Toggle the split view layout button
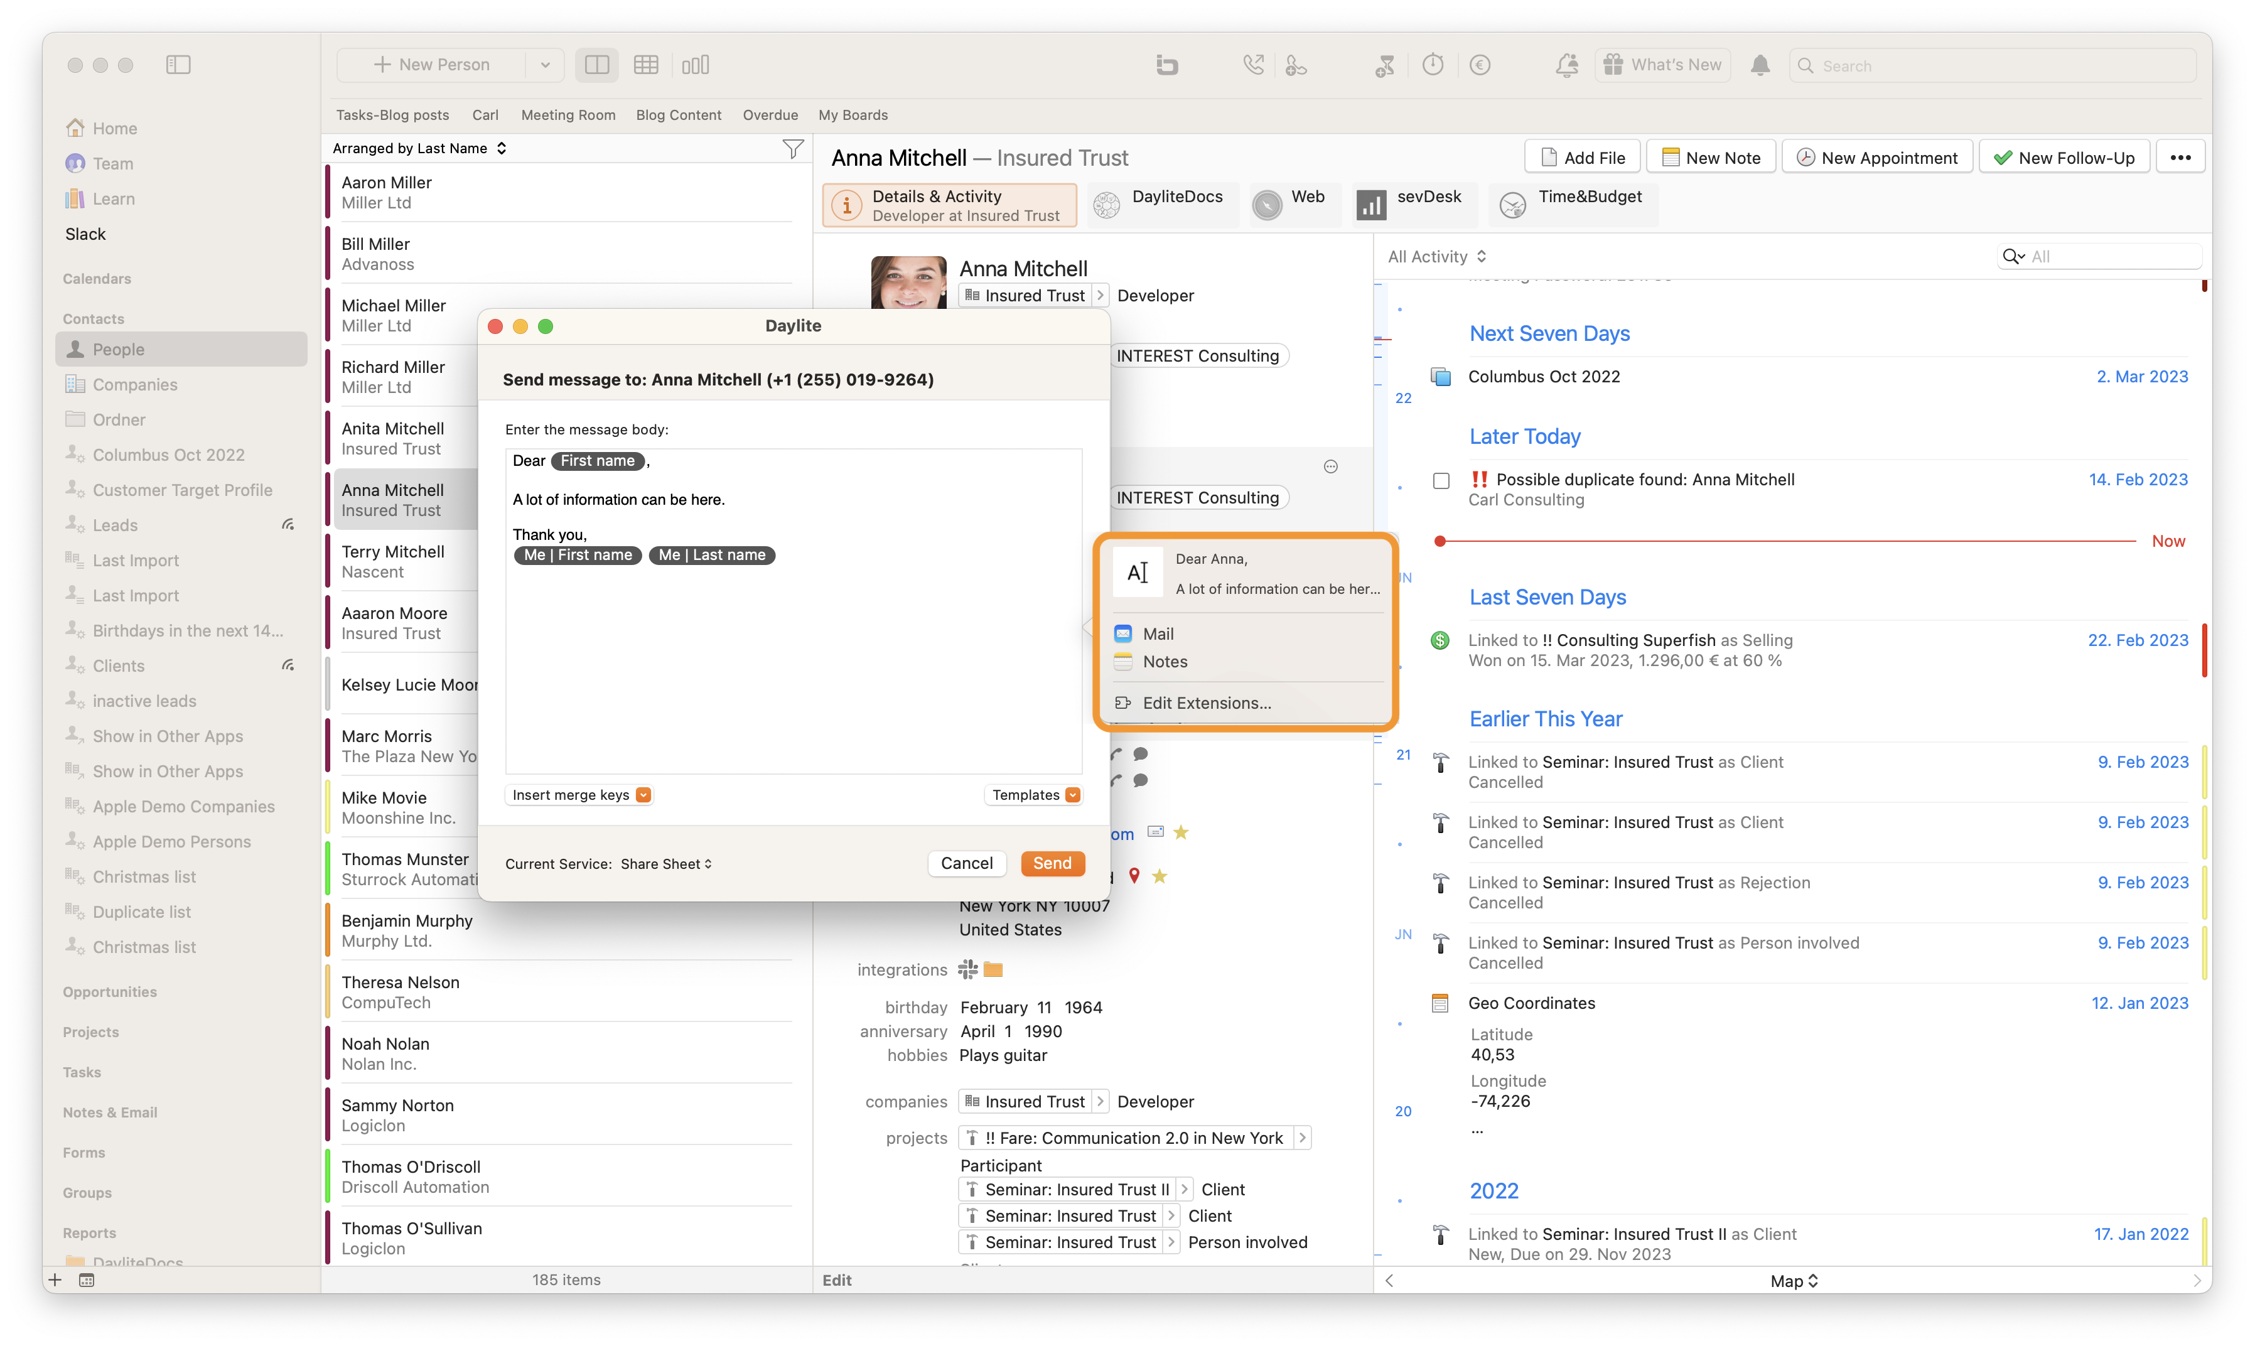Viewport: 2255px width, 1346px height. click(x=596, y=65)
